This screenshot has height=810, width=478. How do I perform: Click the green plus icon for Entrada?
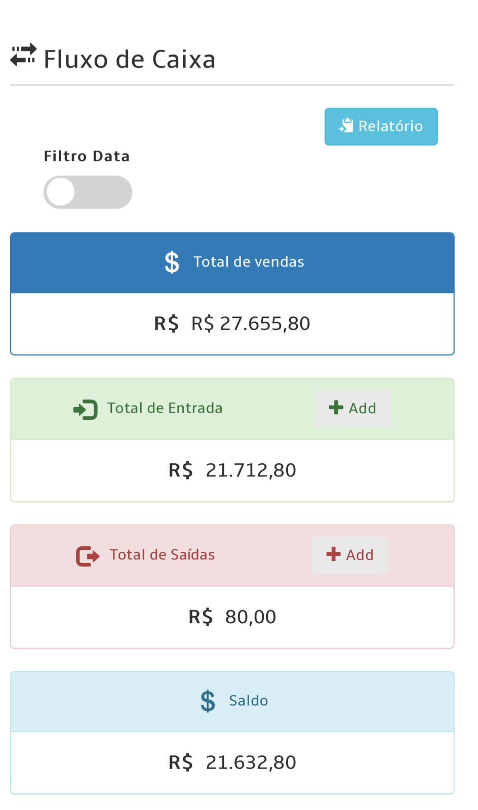(x=336, y=408)
